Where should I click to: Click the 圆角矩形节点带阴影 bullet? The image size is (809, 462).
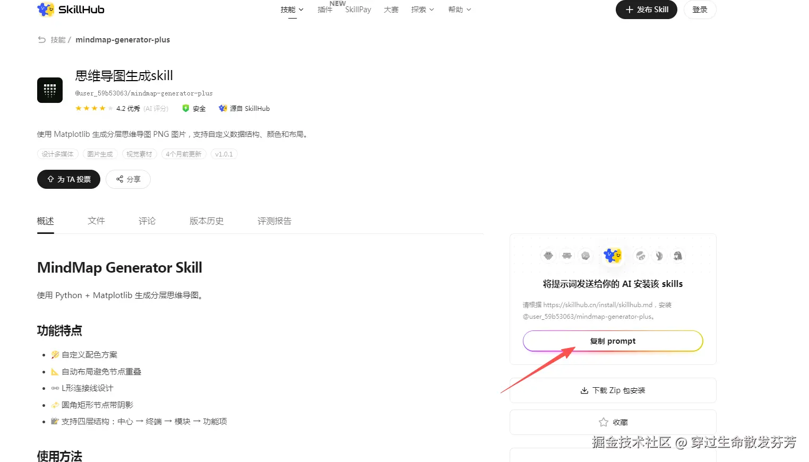[92, 405]
